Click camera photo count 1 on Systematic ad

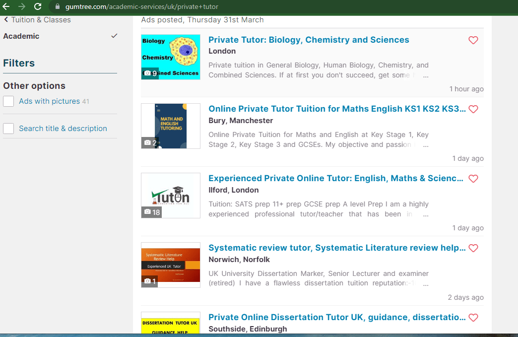click(150, 281)
